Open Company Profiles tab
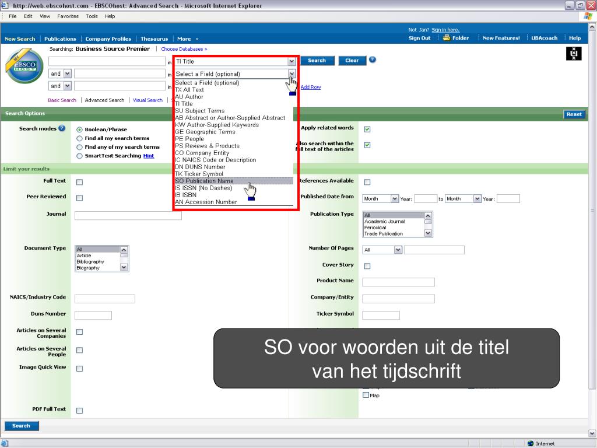The image size is (597, 448). pyautogui.click(x=108, y=39)
